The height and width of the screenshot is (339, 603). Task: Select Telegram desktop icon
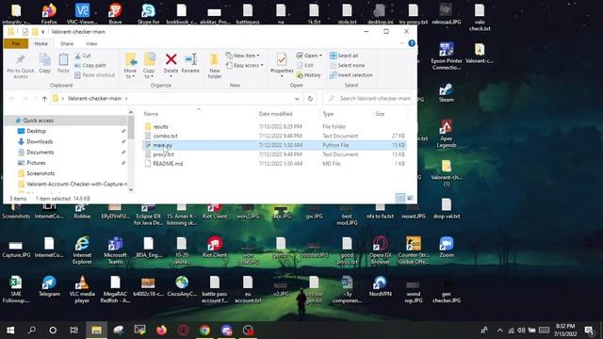point(49,286)
